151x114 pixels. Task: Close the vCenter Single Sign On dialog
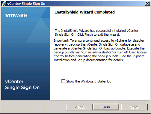pos(147,4)
